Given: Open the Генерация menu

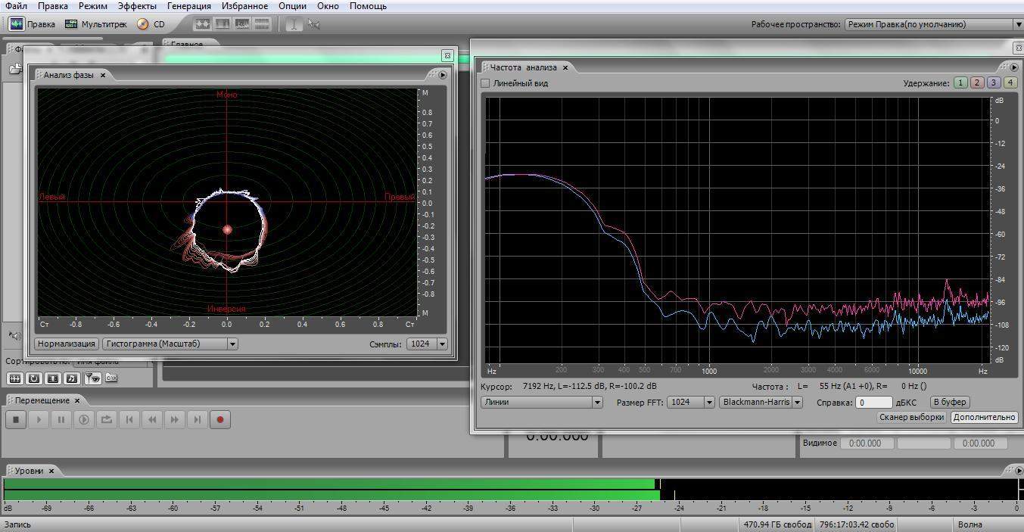Looking at the screenshot, I should click(x=189, y=6).
